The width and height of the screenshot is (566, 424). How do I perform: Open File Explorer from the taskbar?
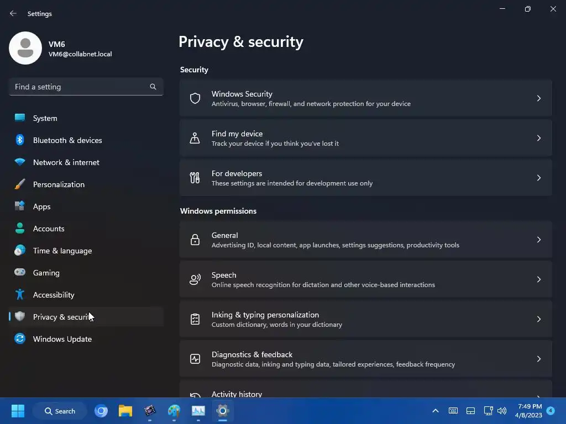(x=125, y=411)
